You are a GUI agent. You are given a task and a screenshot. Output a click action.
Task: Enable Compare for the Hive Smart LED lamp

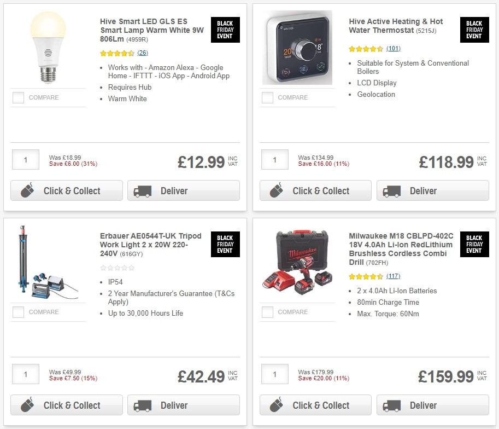click(x=17, y=97)
